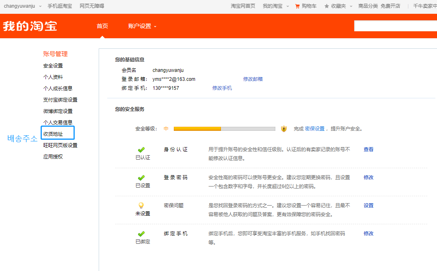The width and height of the screenshot is (437, 271).
Task: Click 修改 for 绑定手机
Action: [368, 234]
